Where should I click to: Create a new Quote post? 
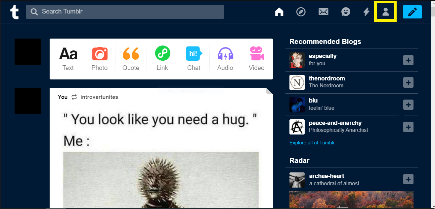click(x=131, y=59)
